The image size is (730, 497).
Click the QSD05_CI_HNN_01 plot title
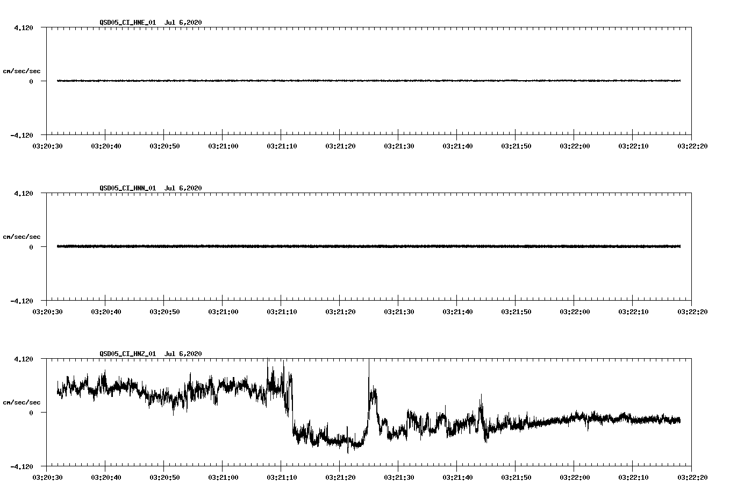[x=151, y=188]
